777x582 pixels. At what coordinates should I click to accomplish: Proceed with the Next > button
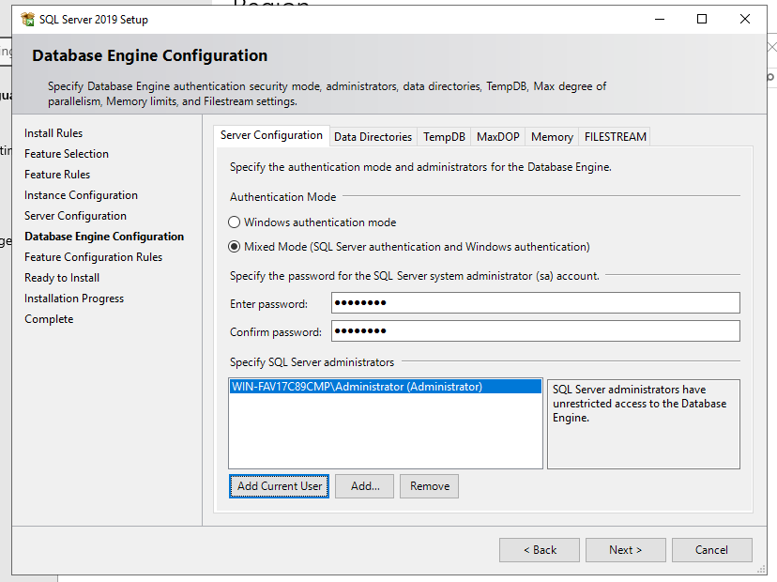click(626, 550)
